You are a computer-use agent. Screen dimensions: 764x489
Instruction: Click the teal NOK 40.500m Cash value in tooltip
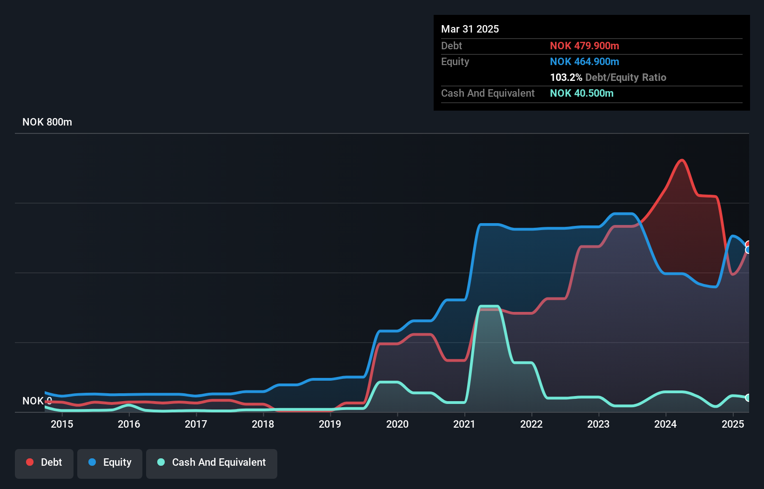[582, 93]
